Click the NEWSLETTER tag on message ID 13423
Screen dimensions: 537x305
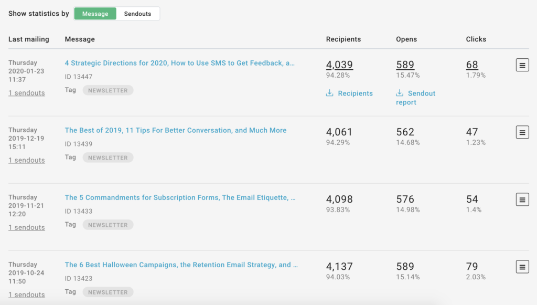point(108,292)
